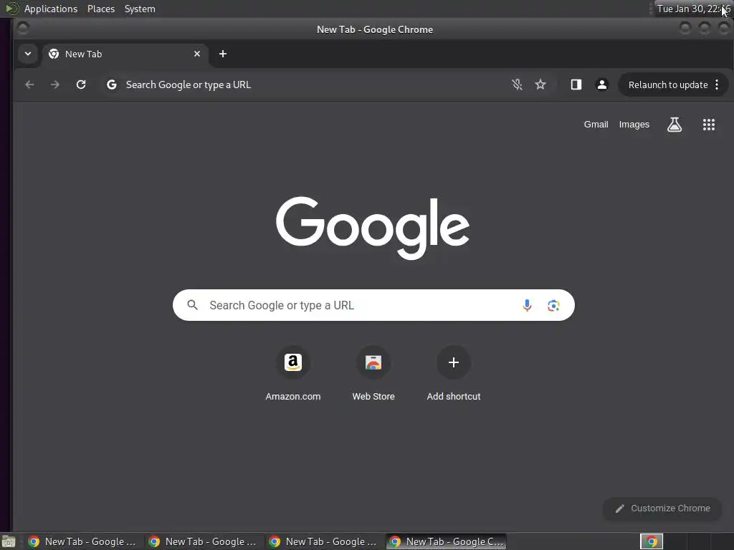Open the window menu button in the title bar
This screenshot has height=550, width=734.
pyautogui.click(x=23, y=29)
